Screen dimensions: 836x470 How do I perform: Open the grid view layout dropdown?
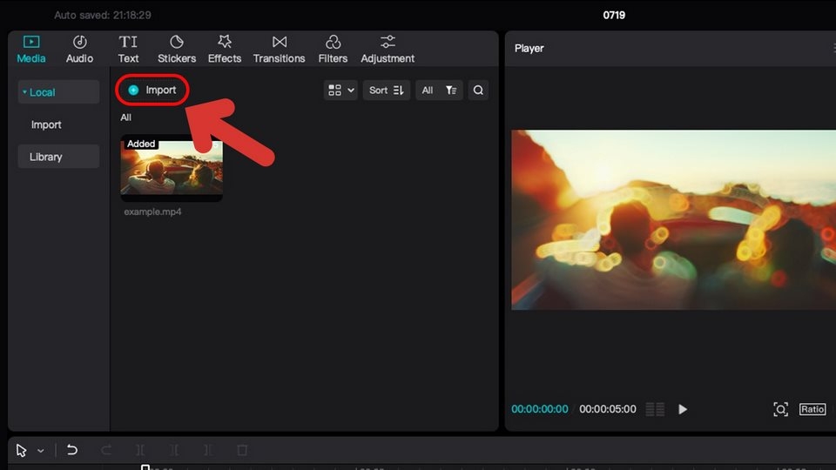point(340,90)
